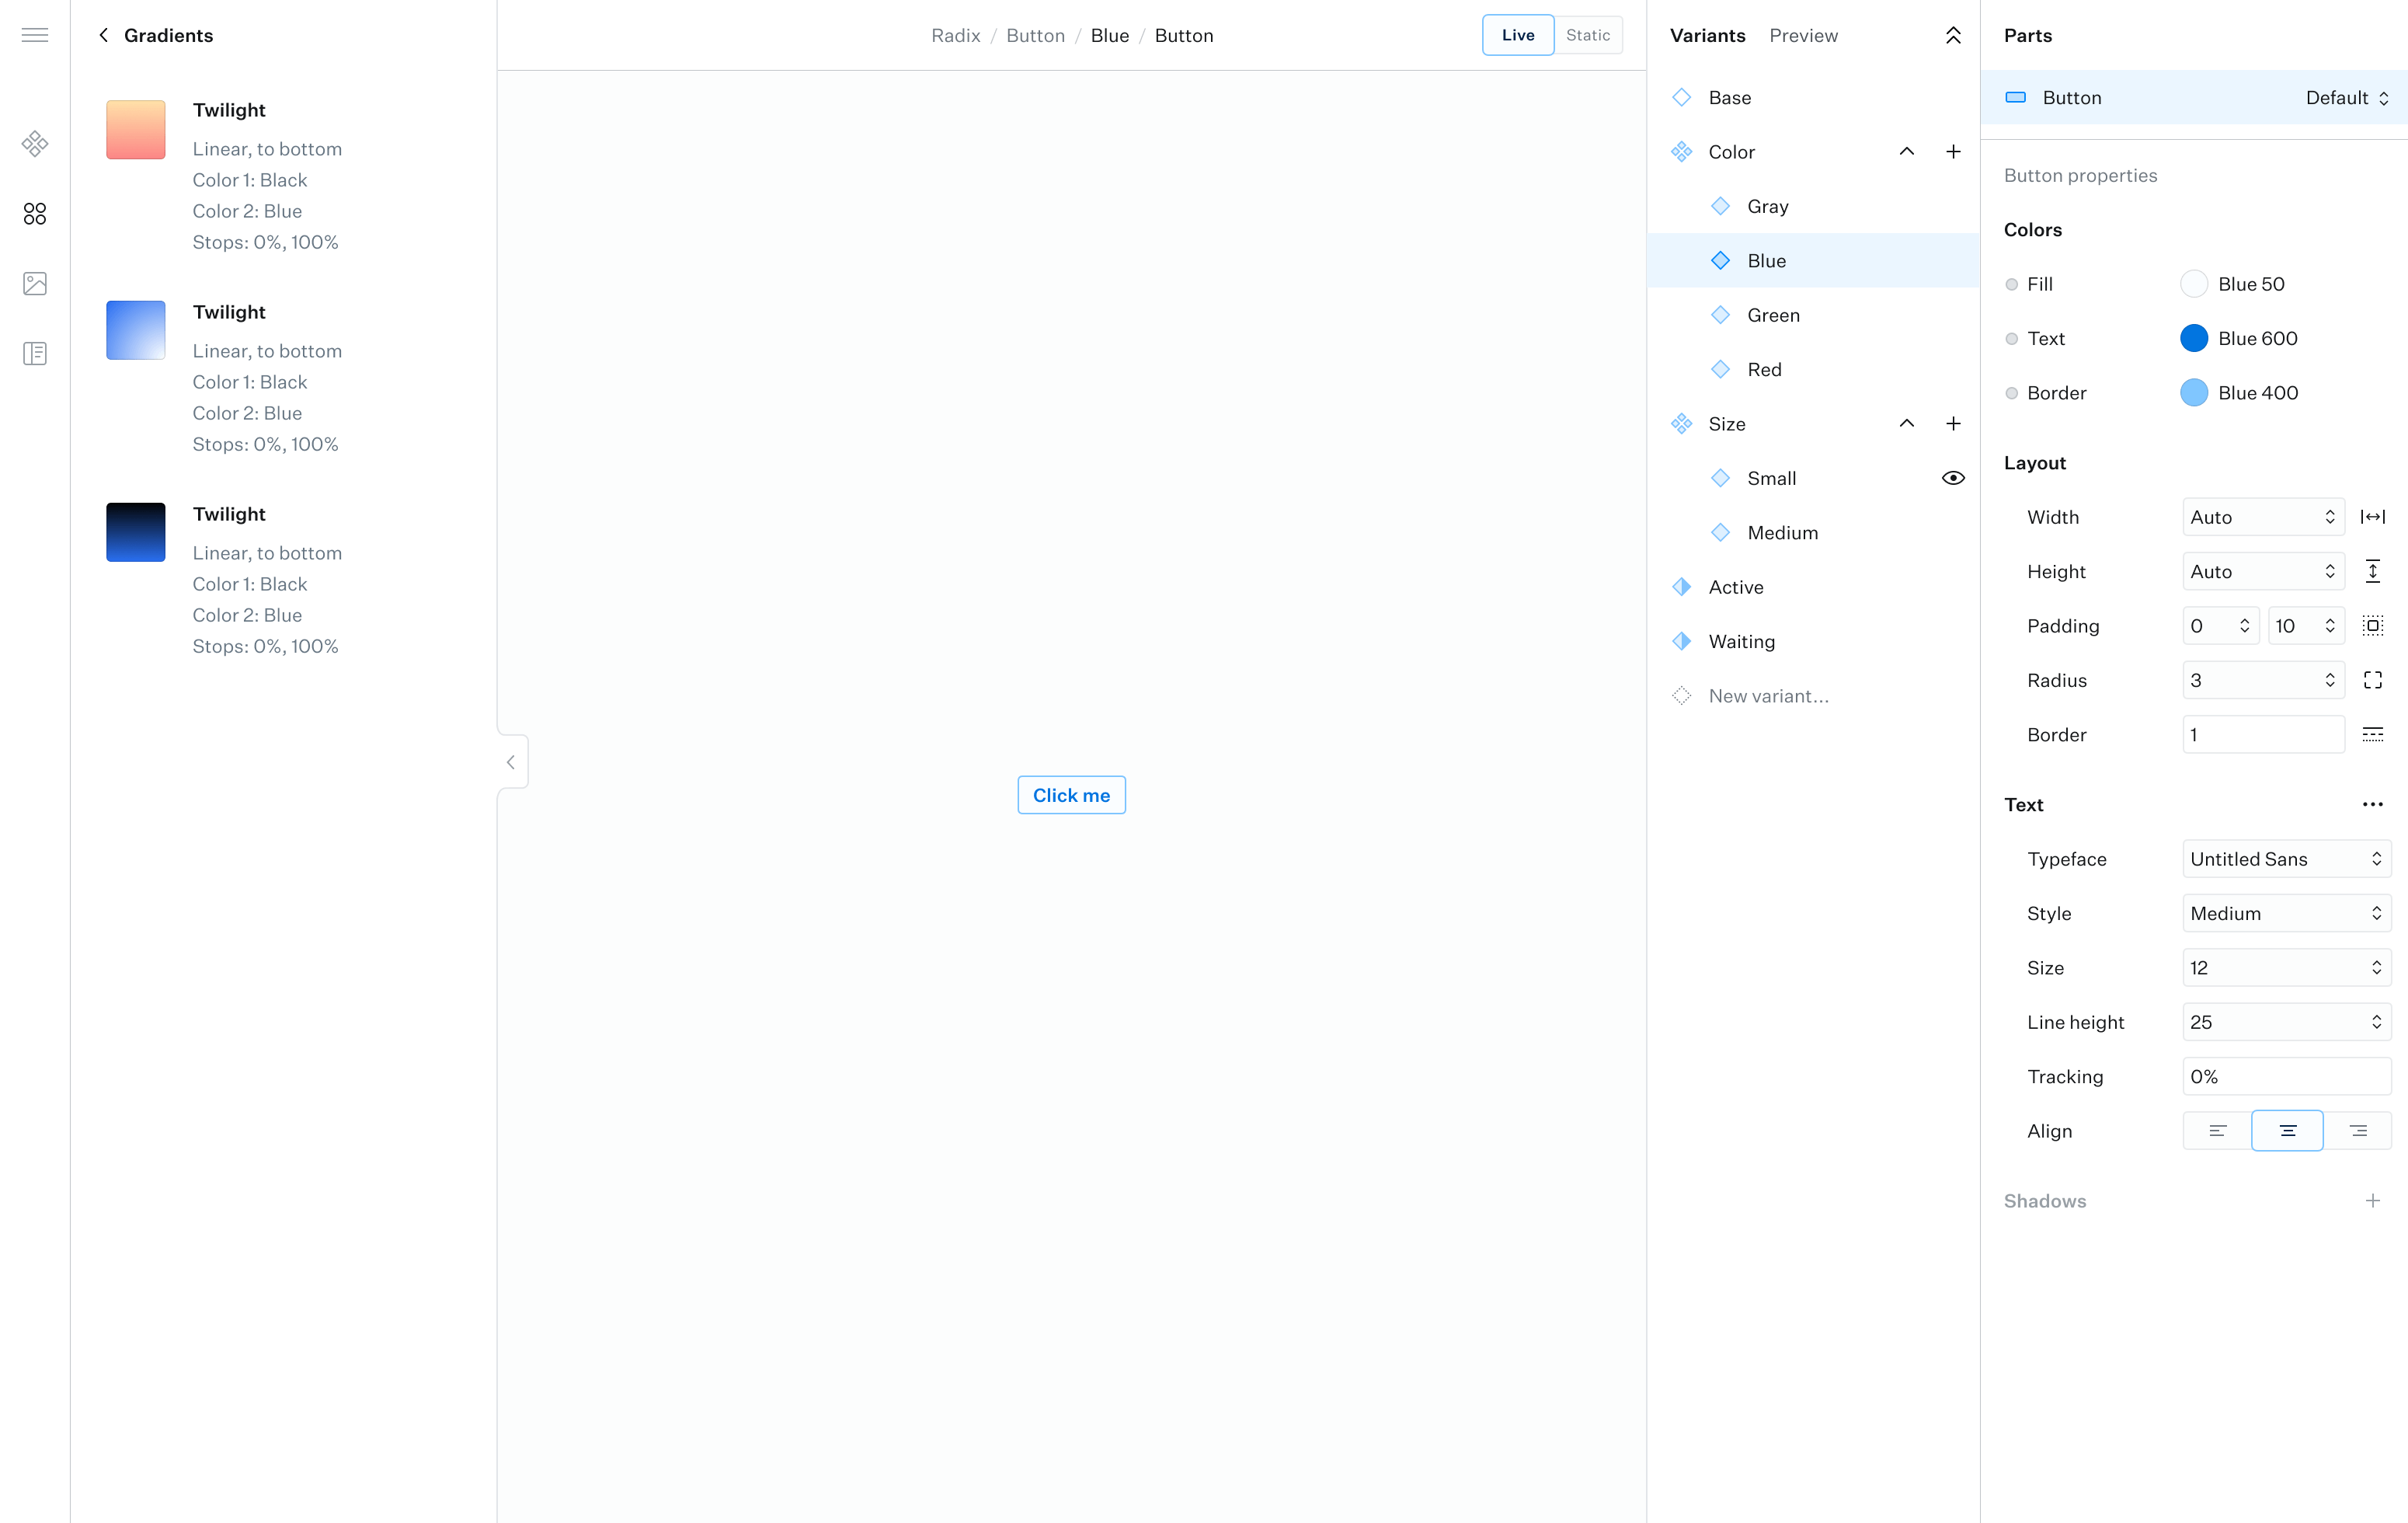Click the Blue 600 text color swatch
2408x1523 pixels.
pyautogui.click(x=2194, y=340)
